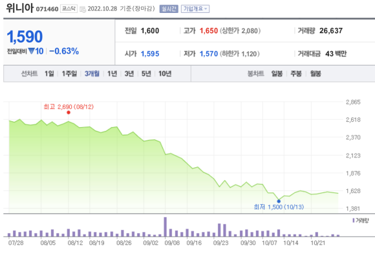This screenshot has width=375, height=254.
Task: Click the 2,865 price axis label
Action: 353,102
